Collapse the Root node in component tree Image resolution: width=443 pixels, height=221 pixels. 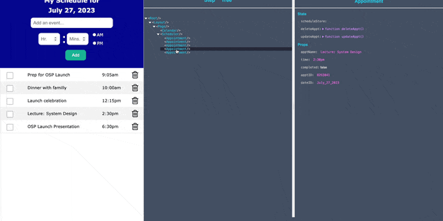pyautogui.click(x=146, y=18)
